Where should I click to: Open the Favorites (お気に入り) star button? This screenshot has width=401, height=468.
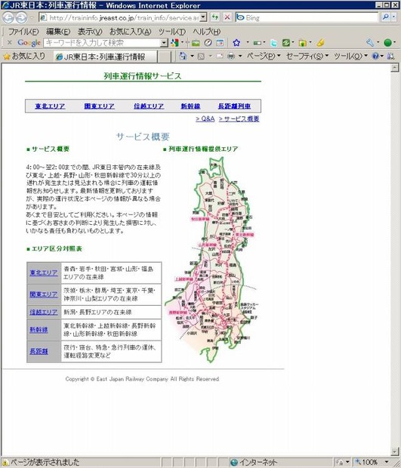point(24,56)
